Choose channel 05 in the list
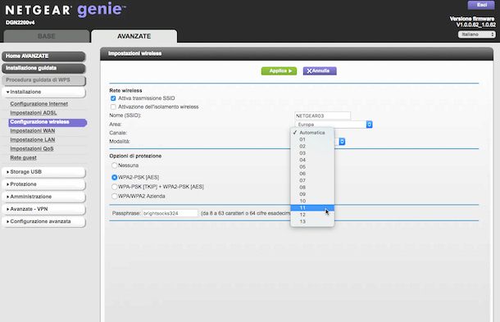500x322 pixels. (x=312, y=167)
